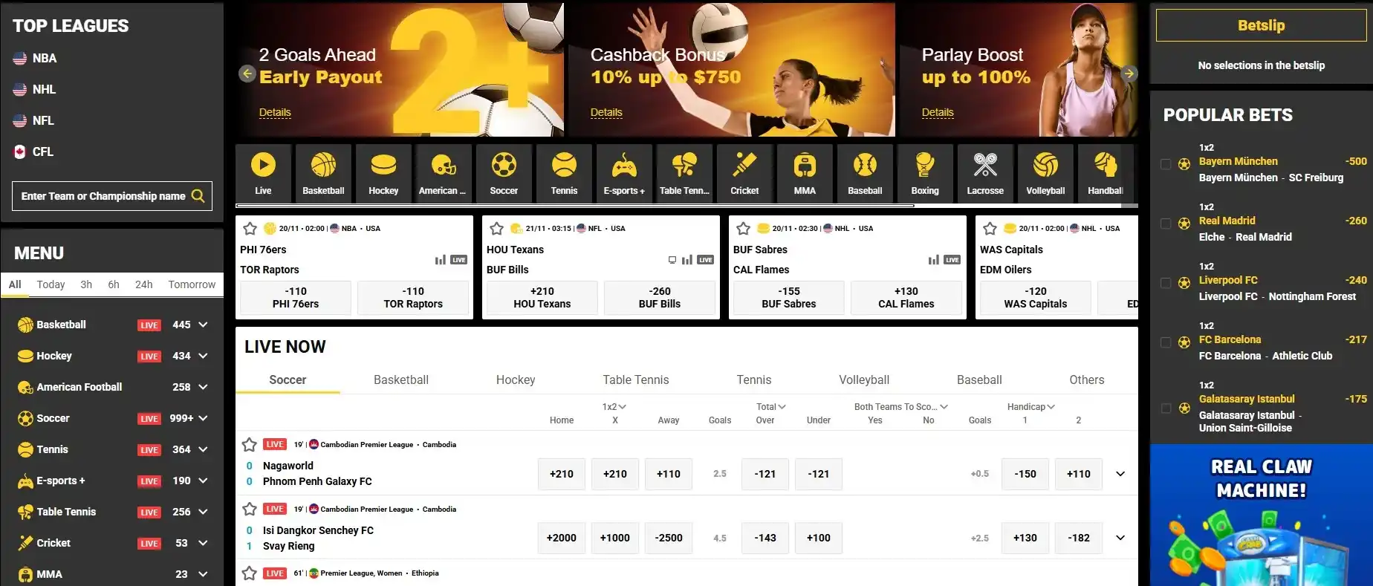1373x586 pixels.
Task: Open Details link for Cashback Bonus
Action: [x=606, y=113]
